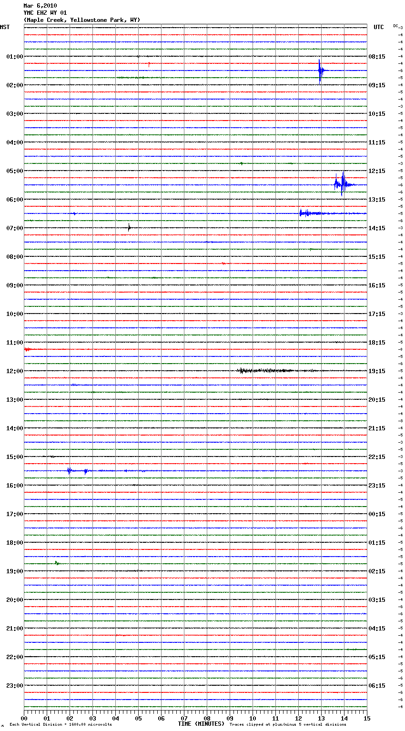Click the 08:15 UTC time label
Viewport: 405px width, 731px height.
point(377,57)
